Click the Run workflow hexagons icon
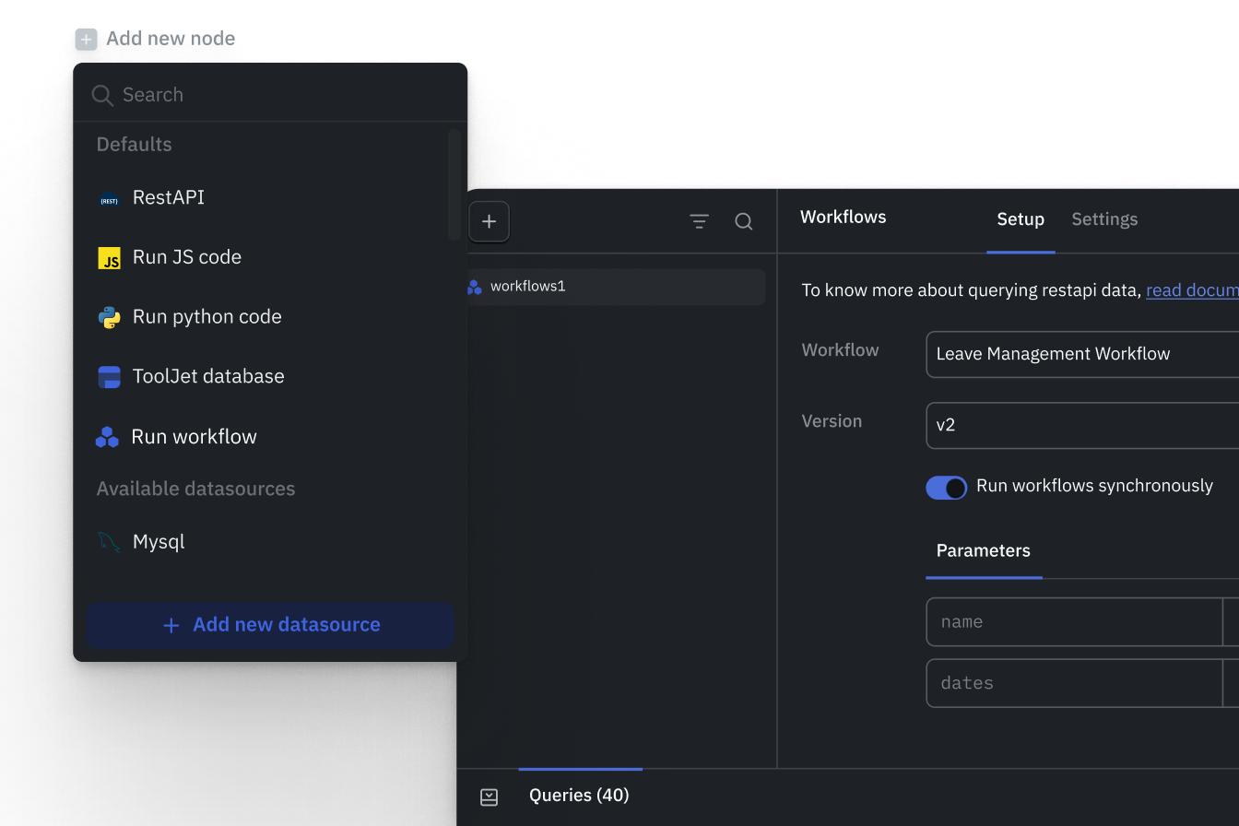The width and height of the screenshot is (1239, 826). point(107,437)
